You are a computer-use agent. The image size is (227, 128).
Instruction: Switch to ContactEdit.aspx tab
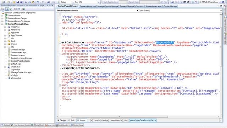pyautogui.click(x=127, y=6)
